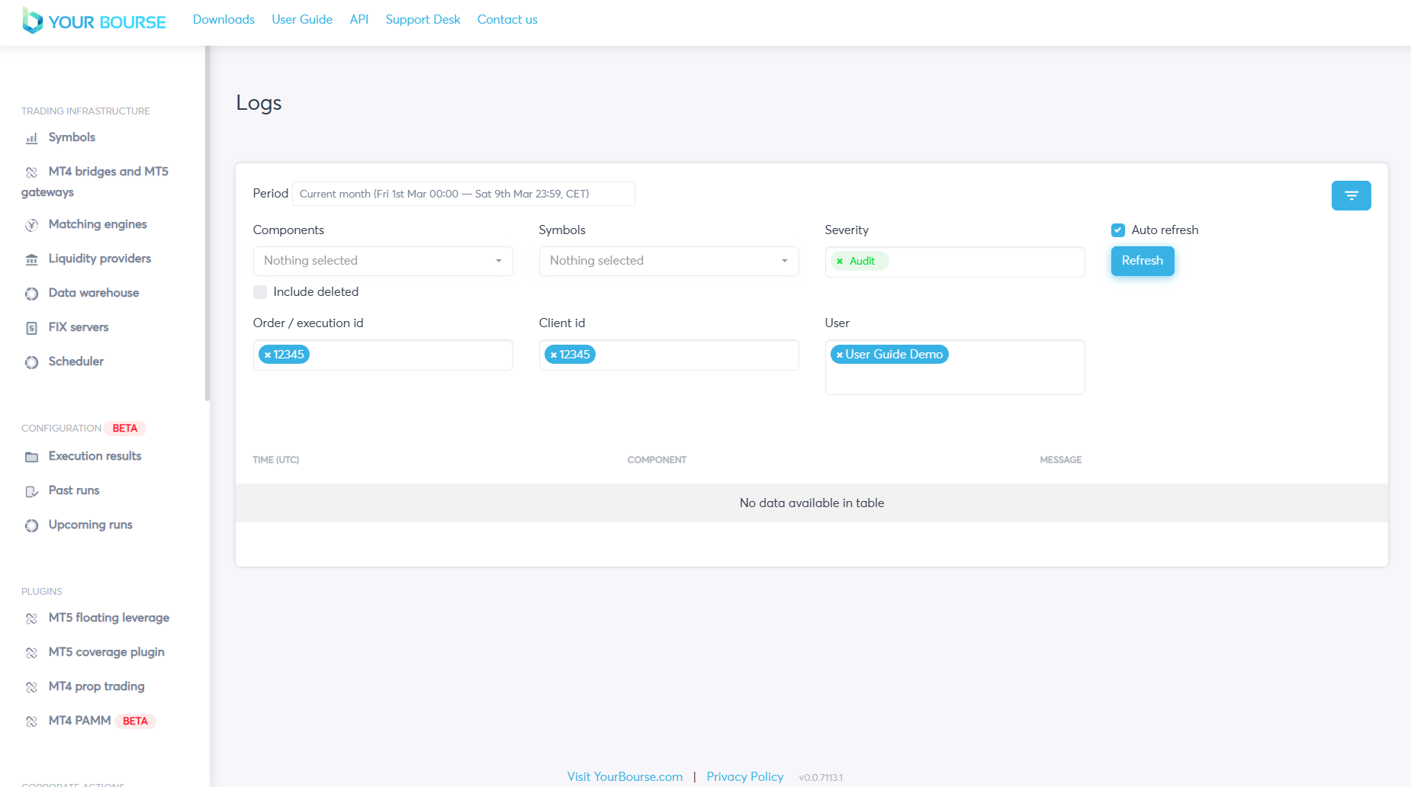Open the Components dropdown
The image size is (1411, 787).
(x=382, y=261)
